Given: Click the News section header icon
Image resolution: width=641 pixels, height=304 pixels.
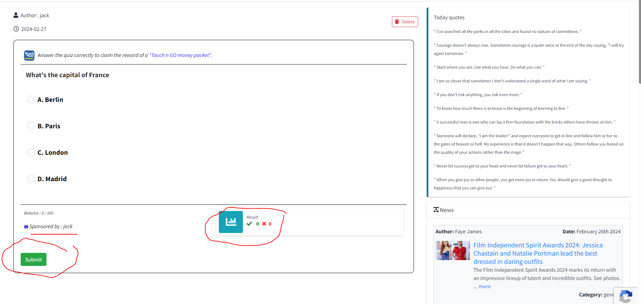Looking at the screenshot, I should (x=436, y=210).
